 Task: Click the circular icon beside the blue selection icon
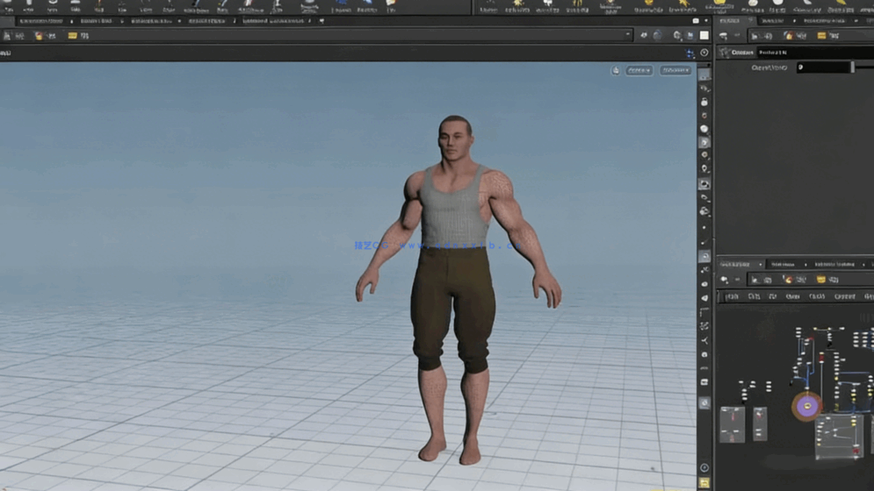pos(704,53)
